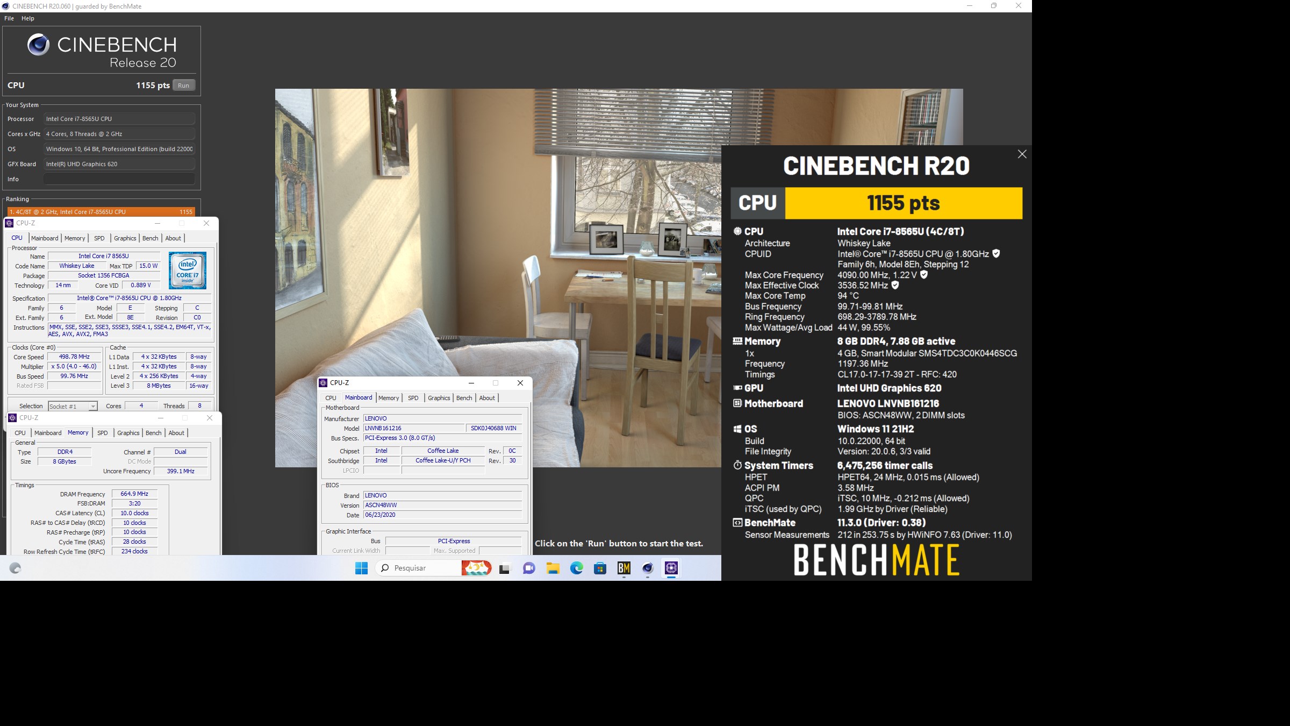Click the System Timers clock icon
The image size is (1290, 726).
click(x=737, y=465)
